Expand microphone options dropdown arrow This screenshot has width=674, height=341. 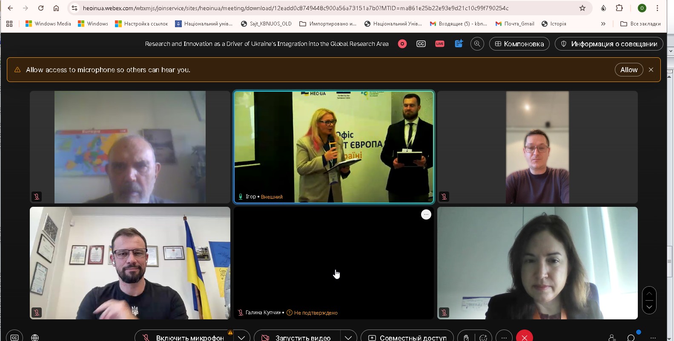coord(241,337)
